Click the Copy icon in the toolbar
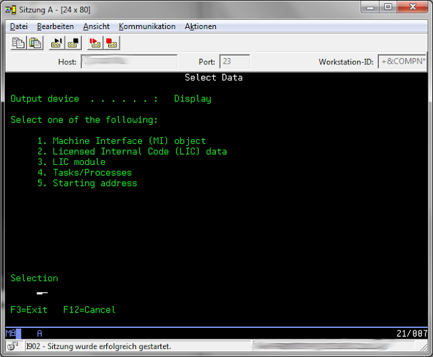The image size is (433, 357). 18,43
